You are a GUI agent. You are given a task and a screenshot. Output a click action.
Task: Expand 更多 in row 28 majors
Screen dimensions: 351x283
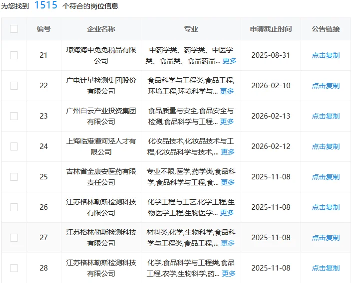pos(229,274)
